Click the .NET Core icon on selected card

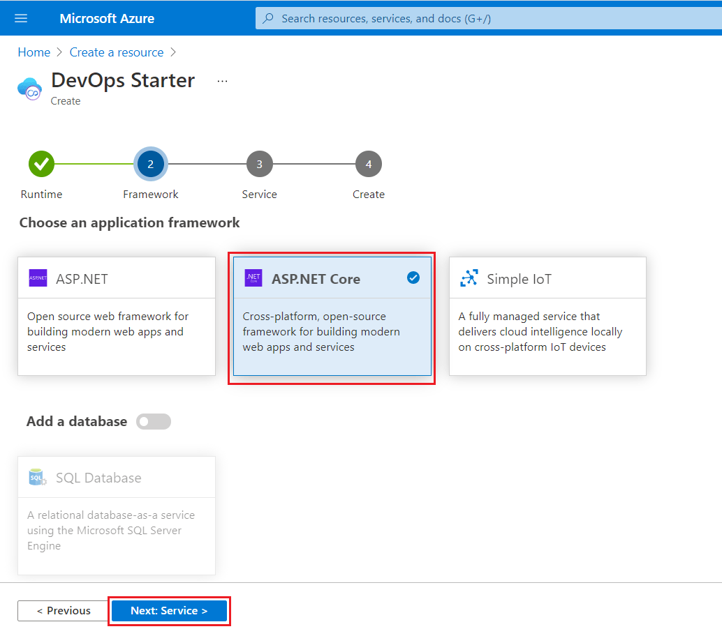pos(253,278)
